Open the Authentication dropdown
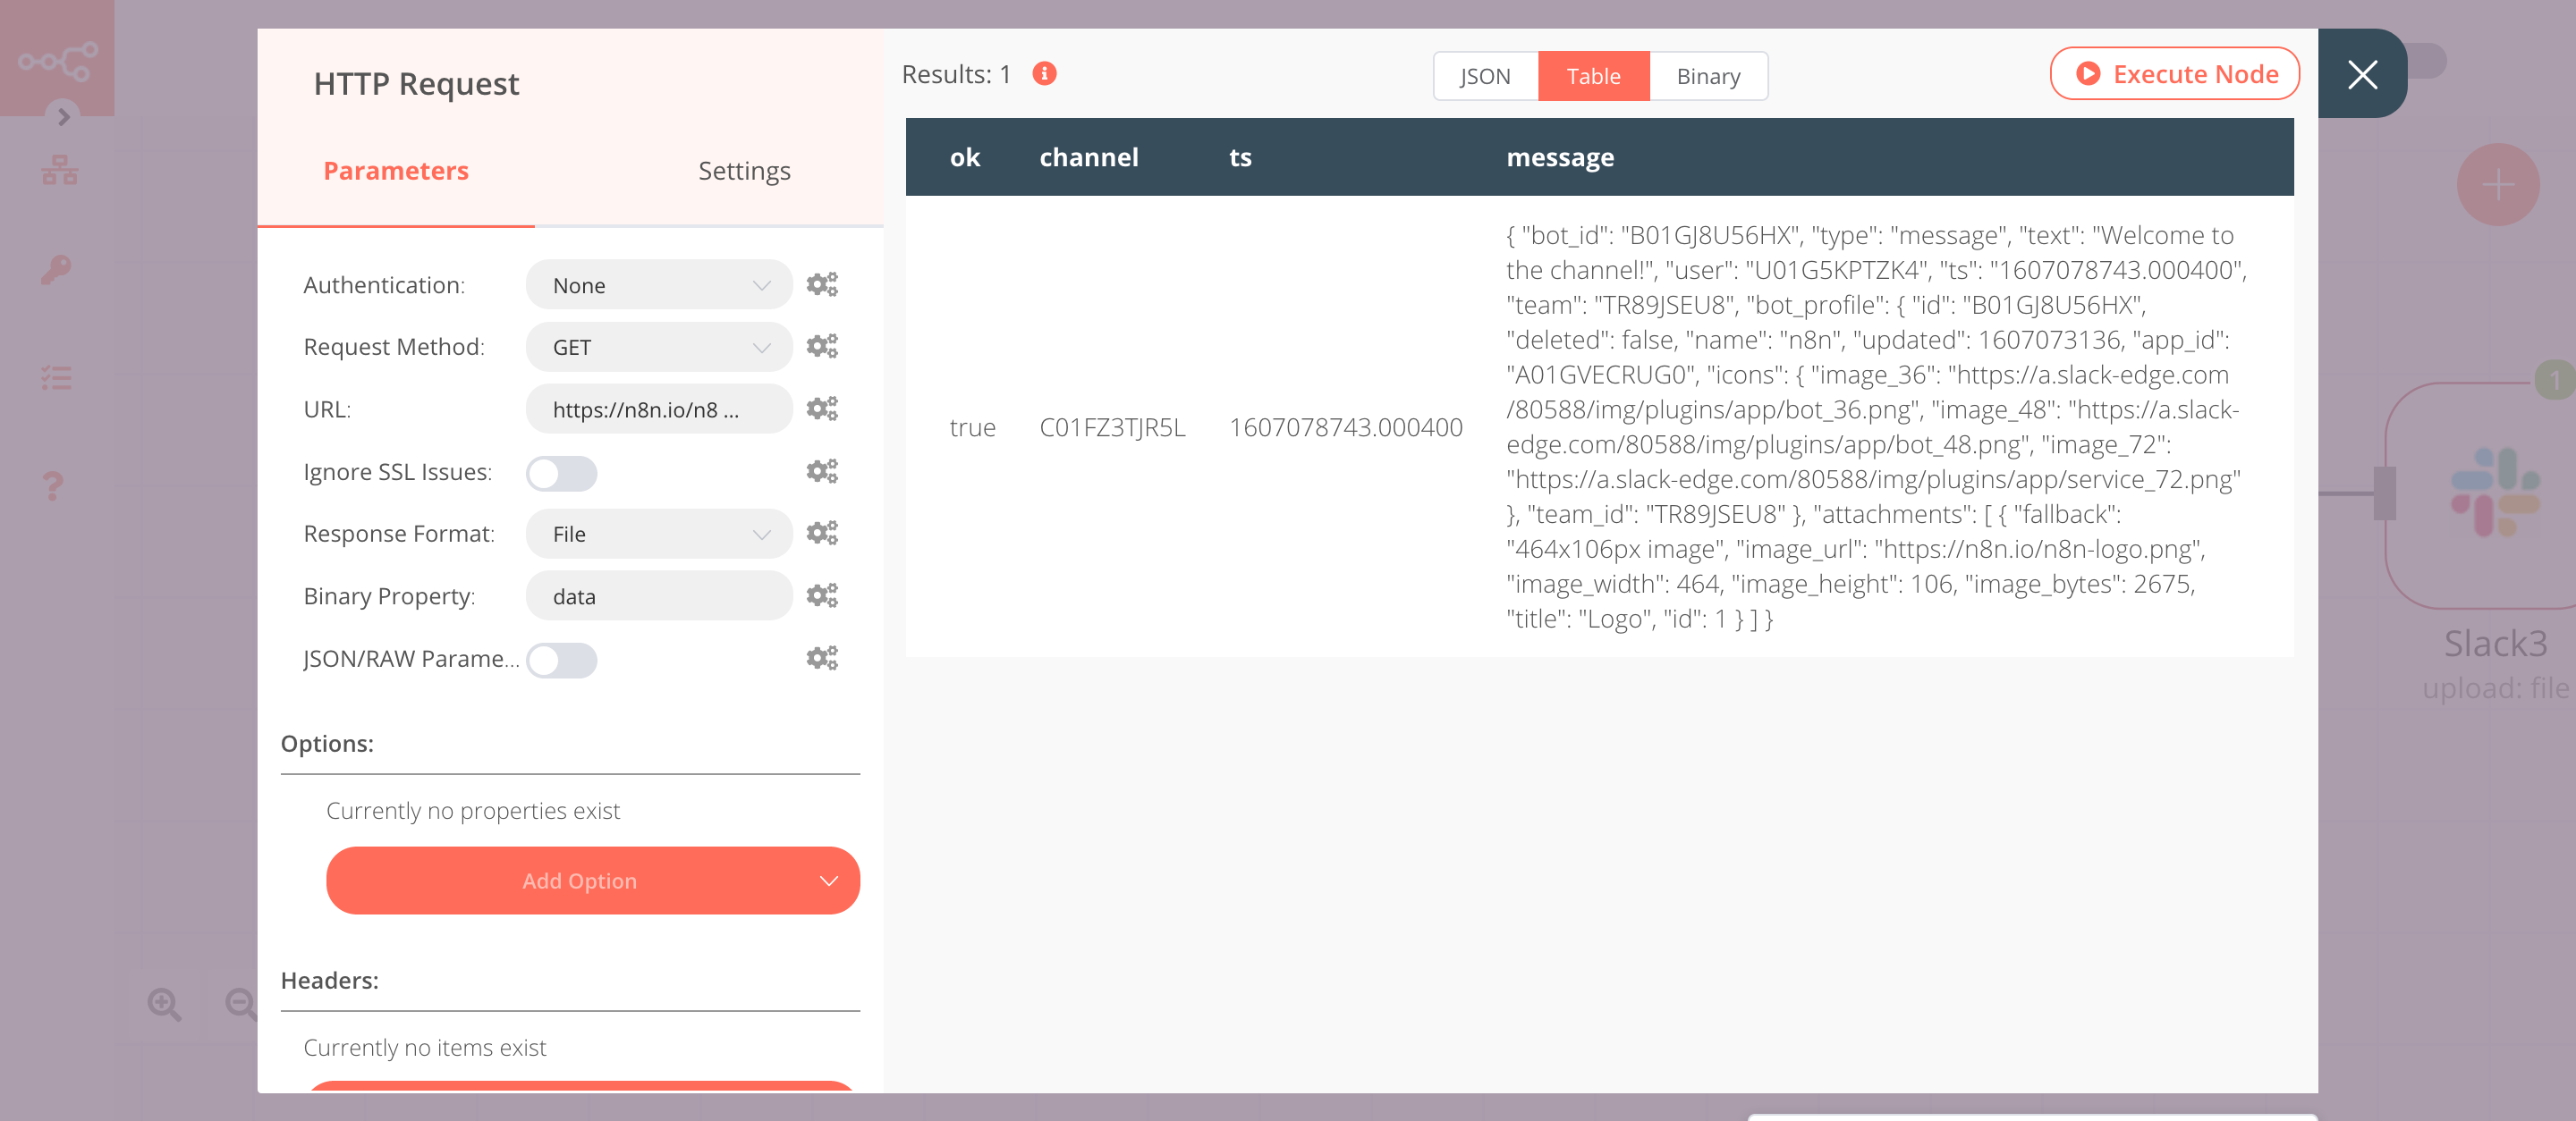 pos(658,285)
